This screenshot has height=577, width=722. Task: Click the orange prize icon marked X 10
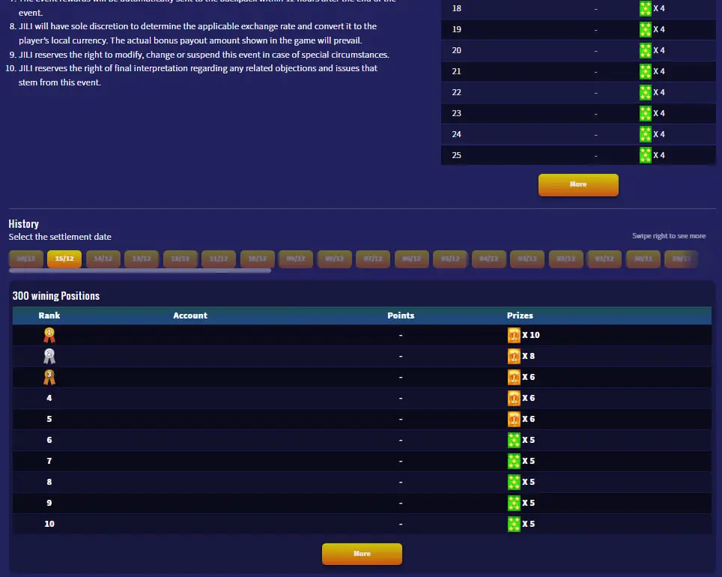pyautogui.click(x=514, y=335)
